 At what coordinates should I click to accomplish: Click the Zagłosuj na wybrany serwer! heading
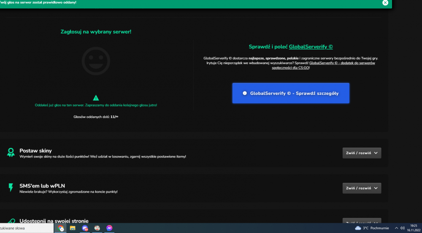(96, 32)
